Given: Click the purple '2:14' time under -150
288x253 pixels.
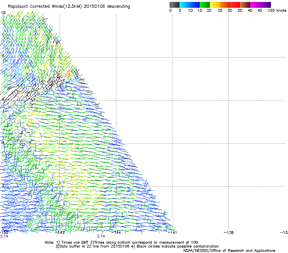Looking at the screenshot, I should 4,236.
